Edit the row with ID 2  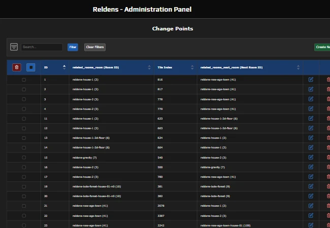311,89
